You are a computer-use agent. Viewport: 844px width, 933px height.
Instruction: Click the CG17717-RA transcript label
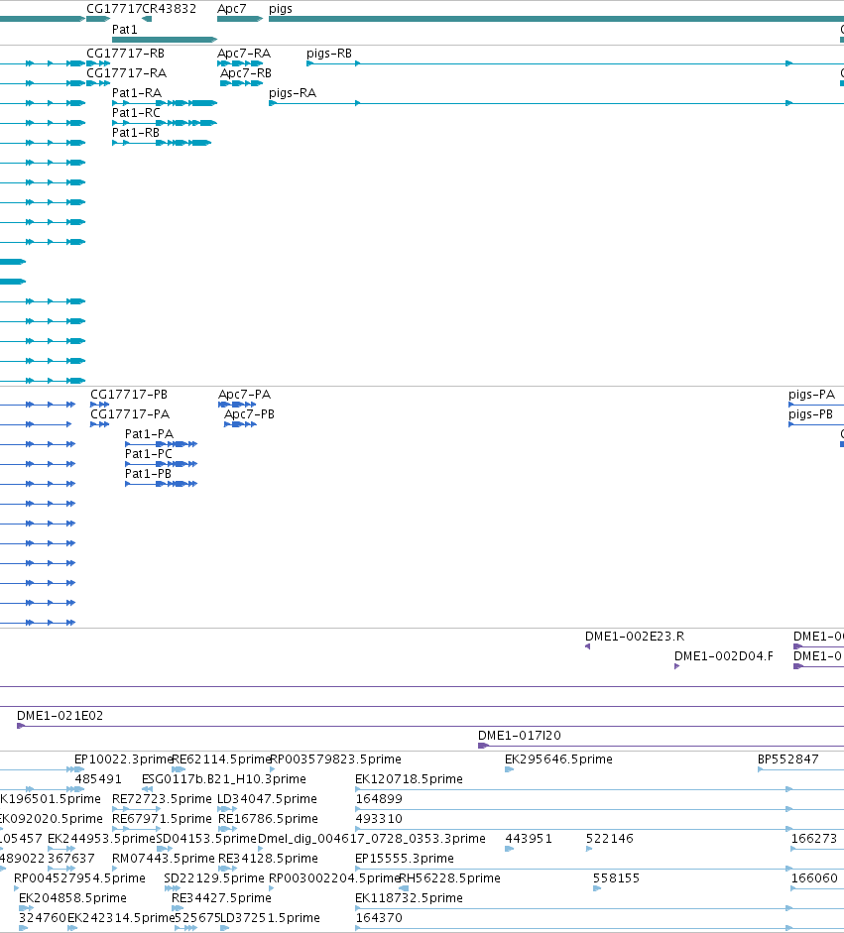126,73
